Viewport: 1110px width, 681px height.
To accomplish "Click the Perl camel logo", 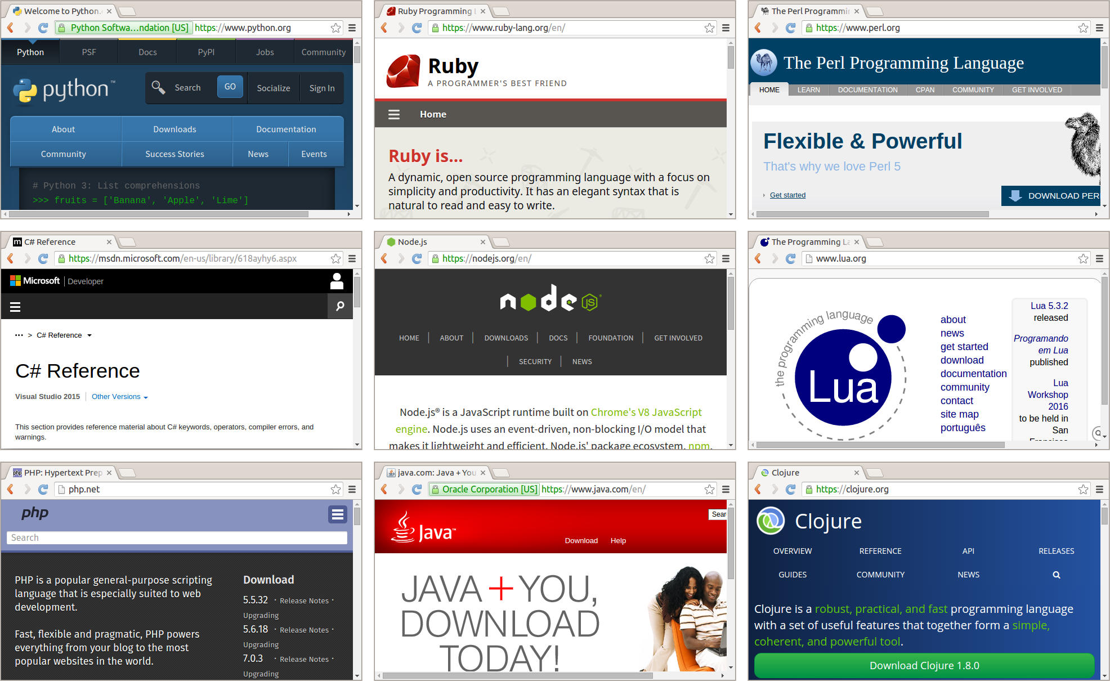I will [x=763, y=62].
